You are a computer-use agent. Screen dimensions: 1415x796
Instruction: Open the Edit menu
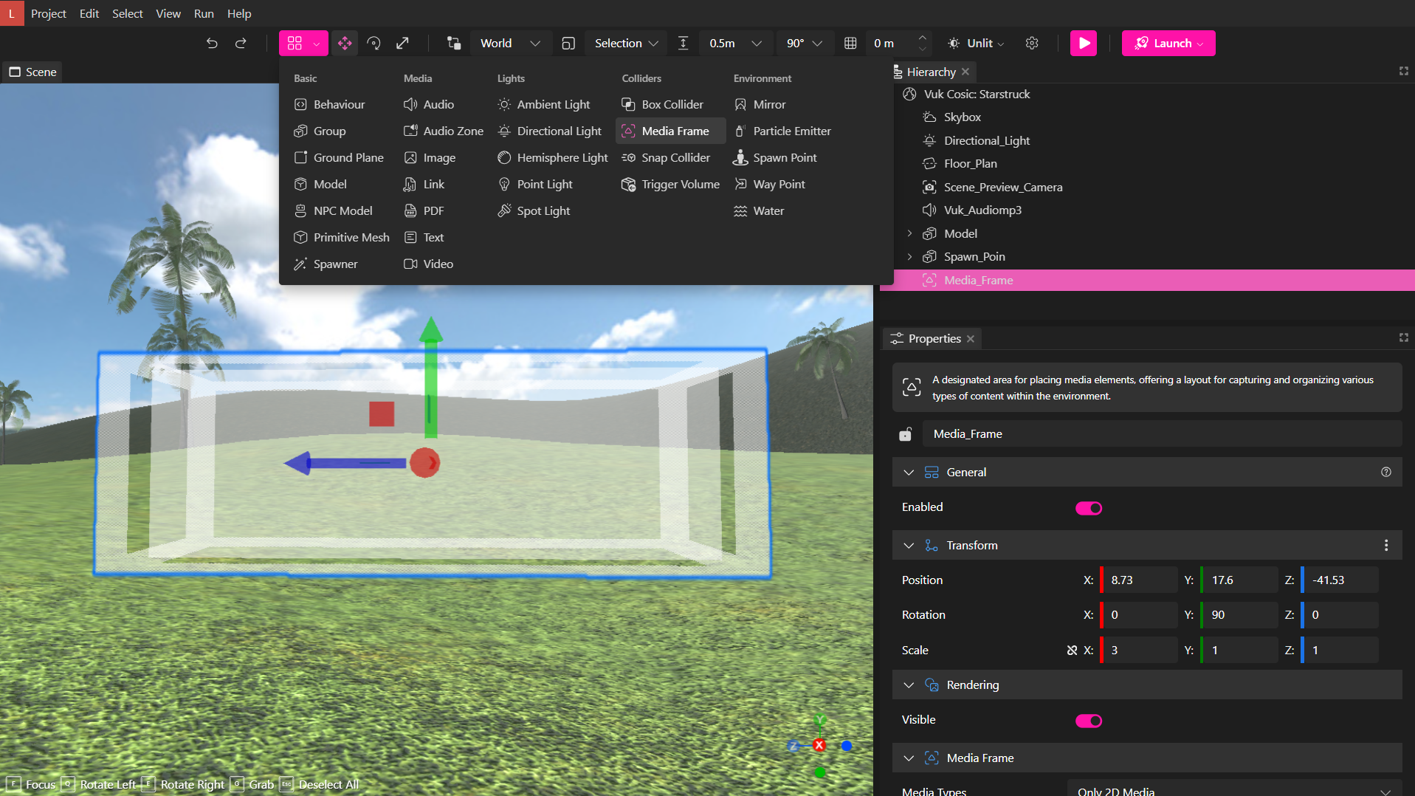89,13
